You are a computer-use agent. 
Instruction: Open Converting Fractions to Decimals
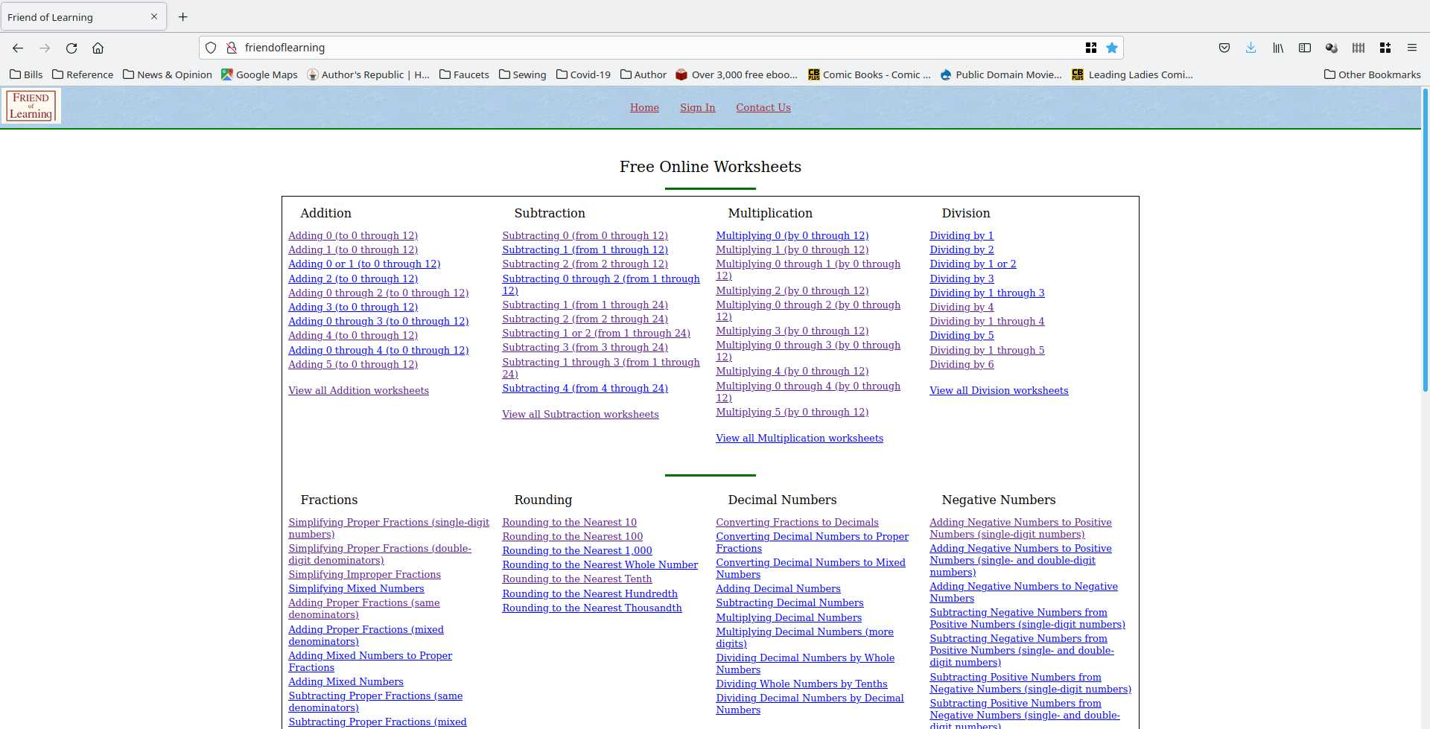(x=797, y=522)
